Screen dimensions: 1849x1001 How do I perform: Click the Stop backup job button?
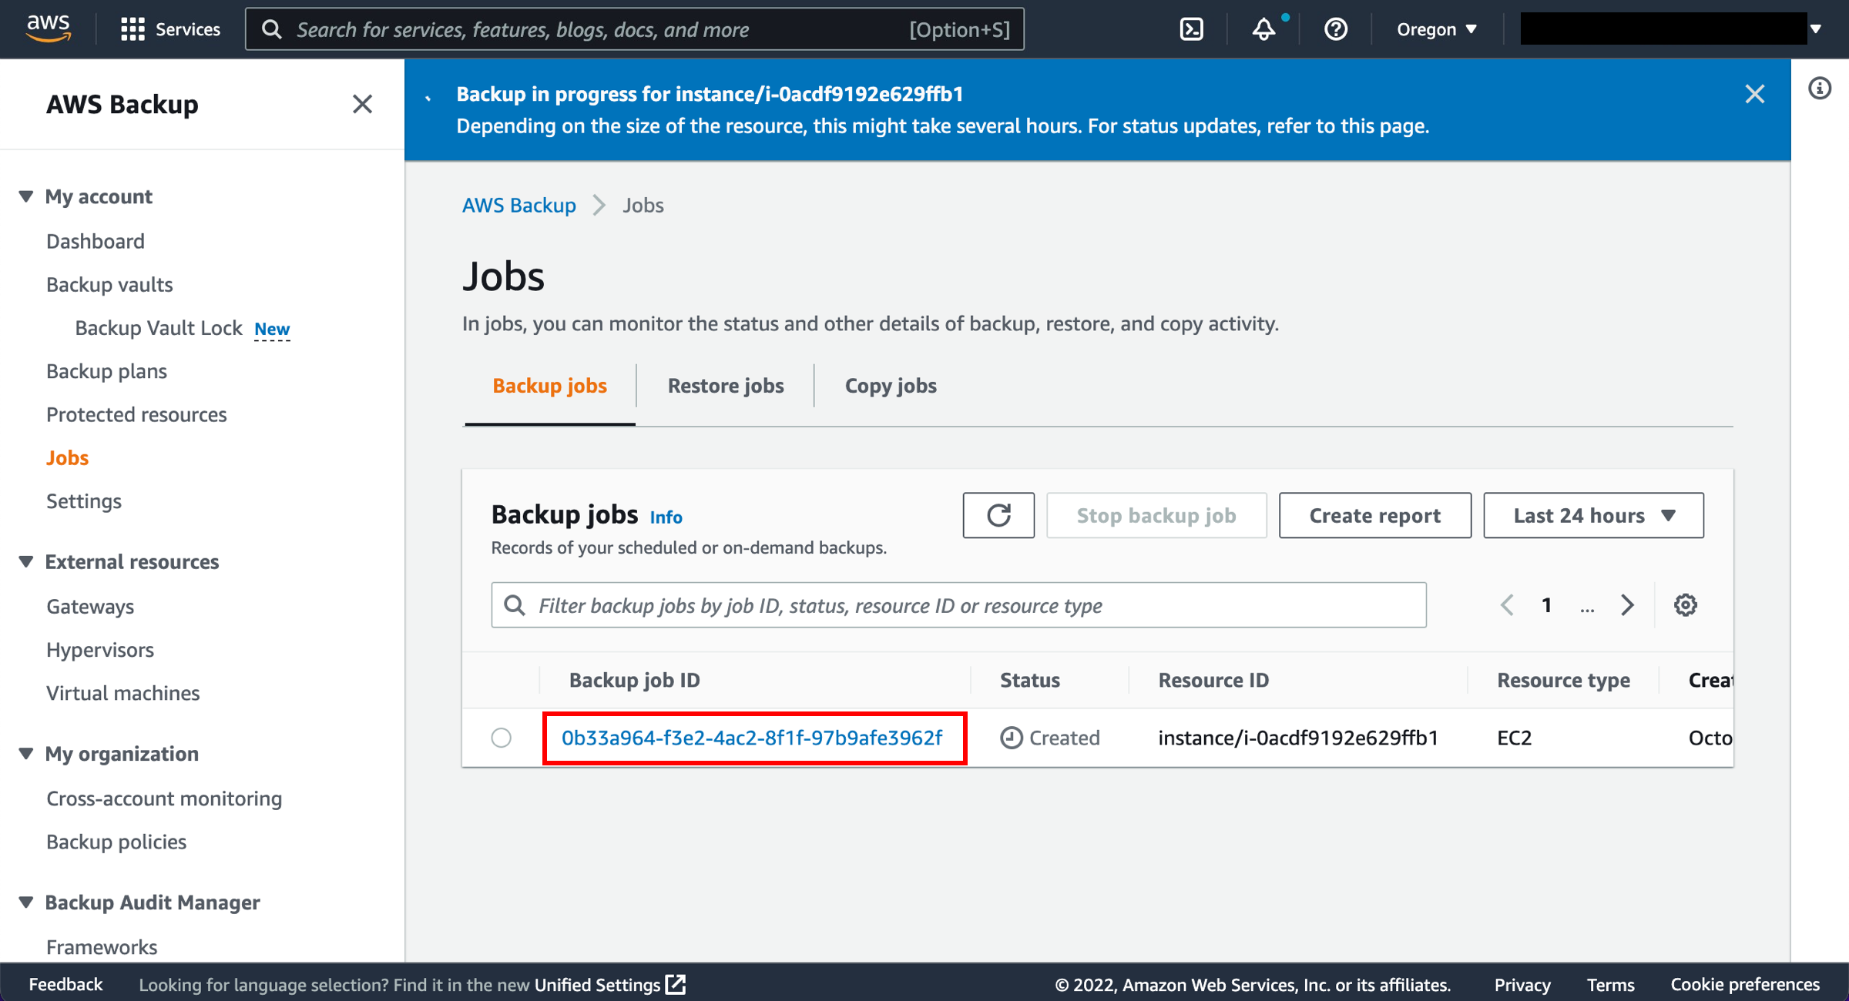1156,515
